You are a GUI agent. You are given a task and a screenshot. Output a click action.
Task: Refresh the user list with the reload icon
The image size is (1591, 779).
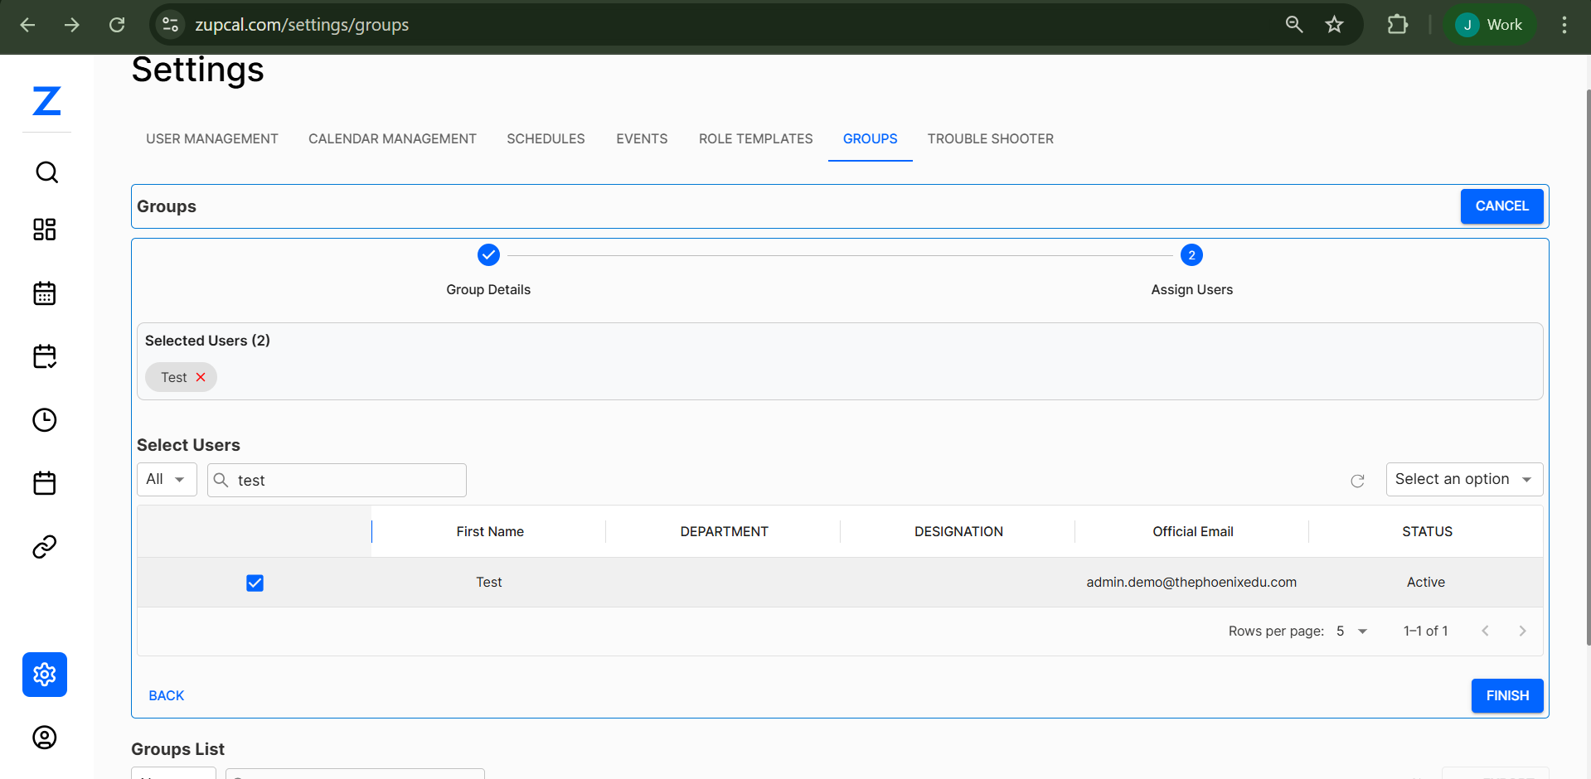1357,481
